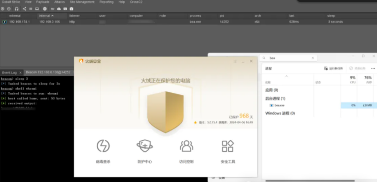The height and width of the screenshot is (182, 377).
Task: Click 结束任务 button in Task Manager
Action: 357,69
